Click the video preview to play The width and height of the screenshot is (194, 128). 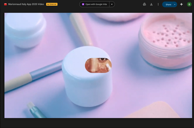pyautogui.click(x=98, y=65)
